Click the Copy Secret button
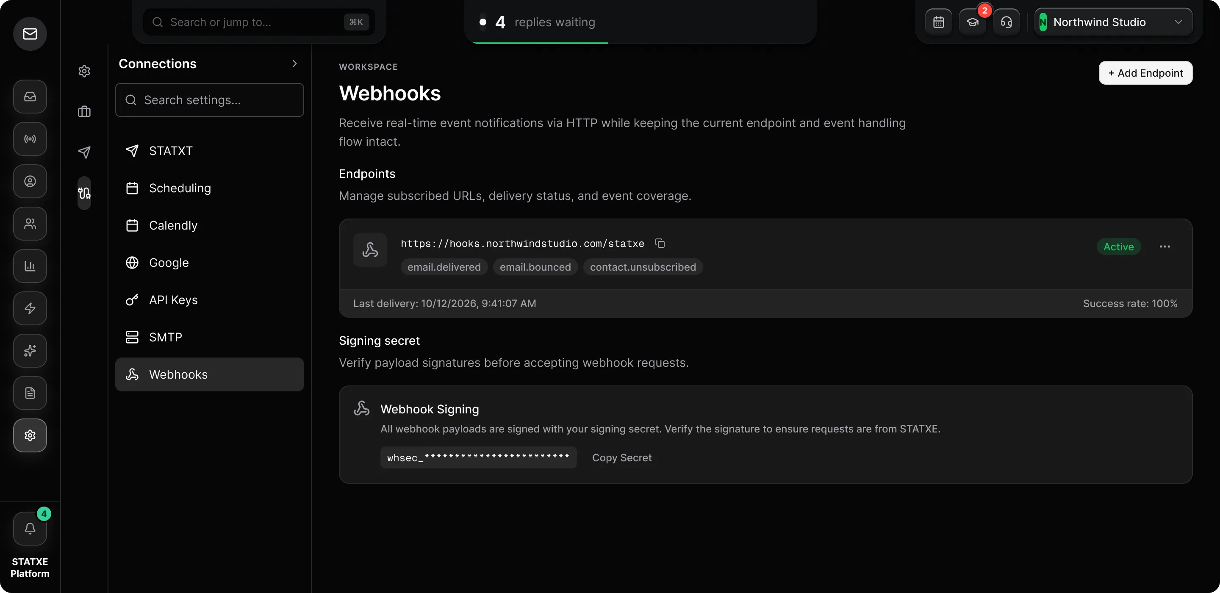 (x=622, y=457)
